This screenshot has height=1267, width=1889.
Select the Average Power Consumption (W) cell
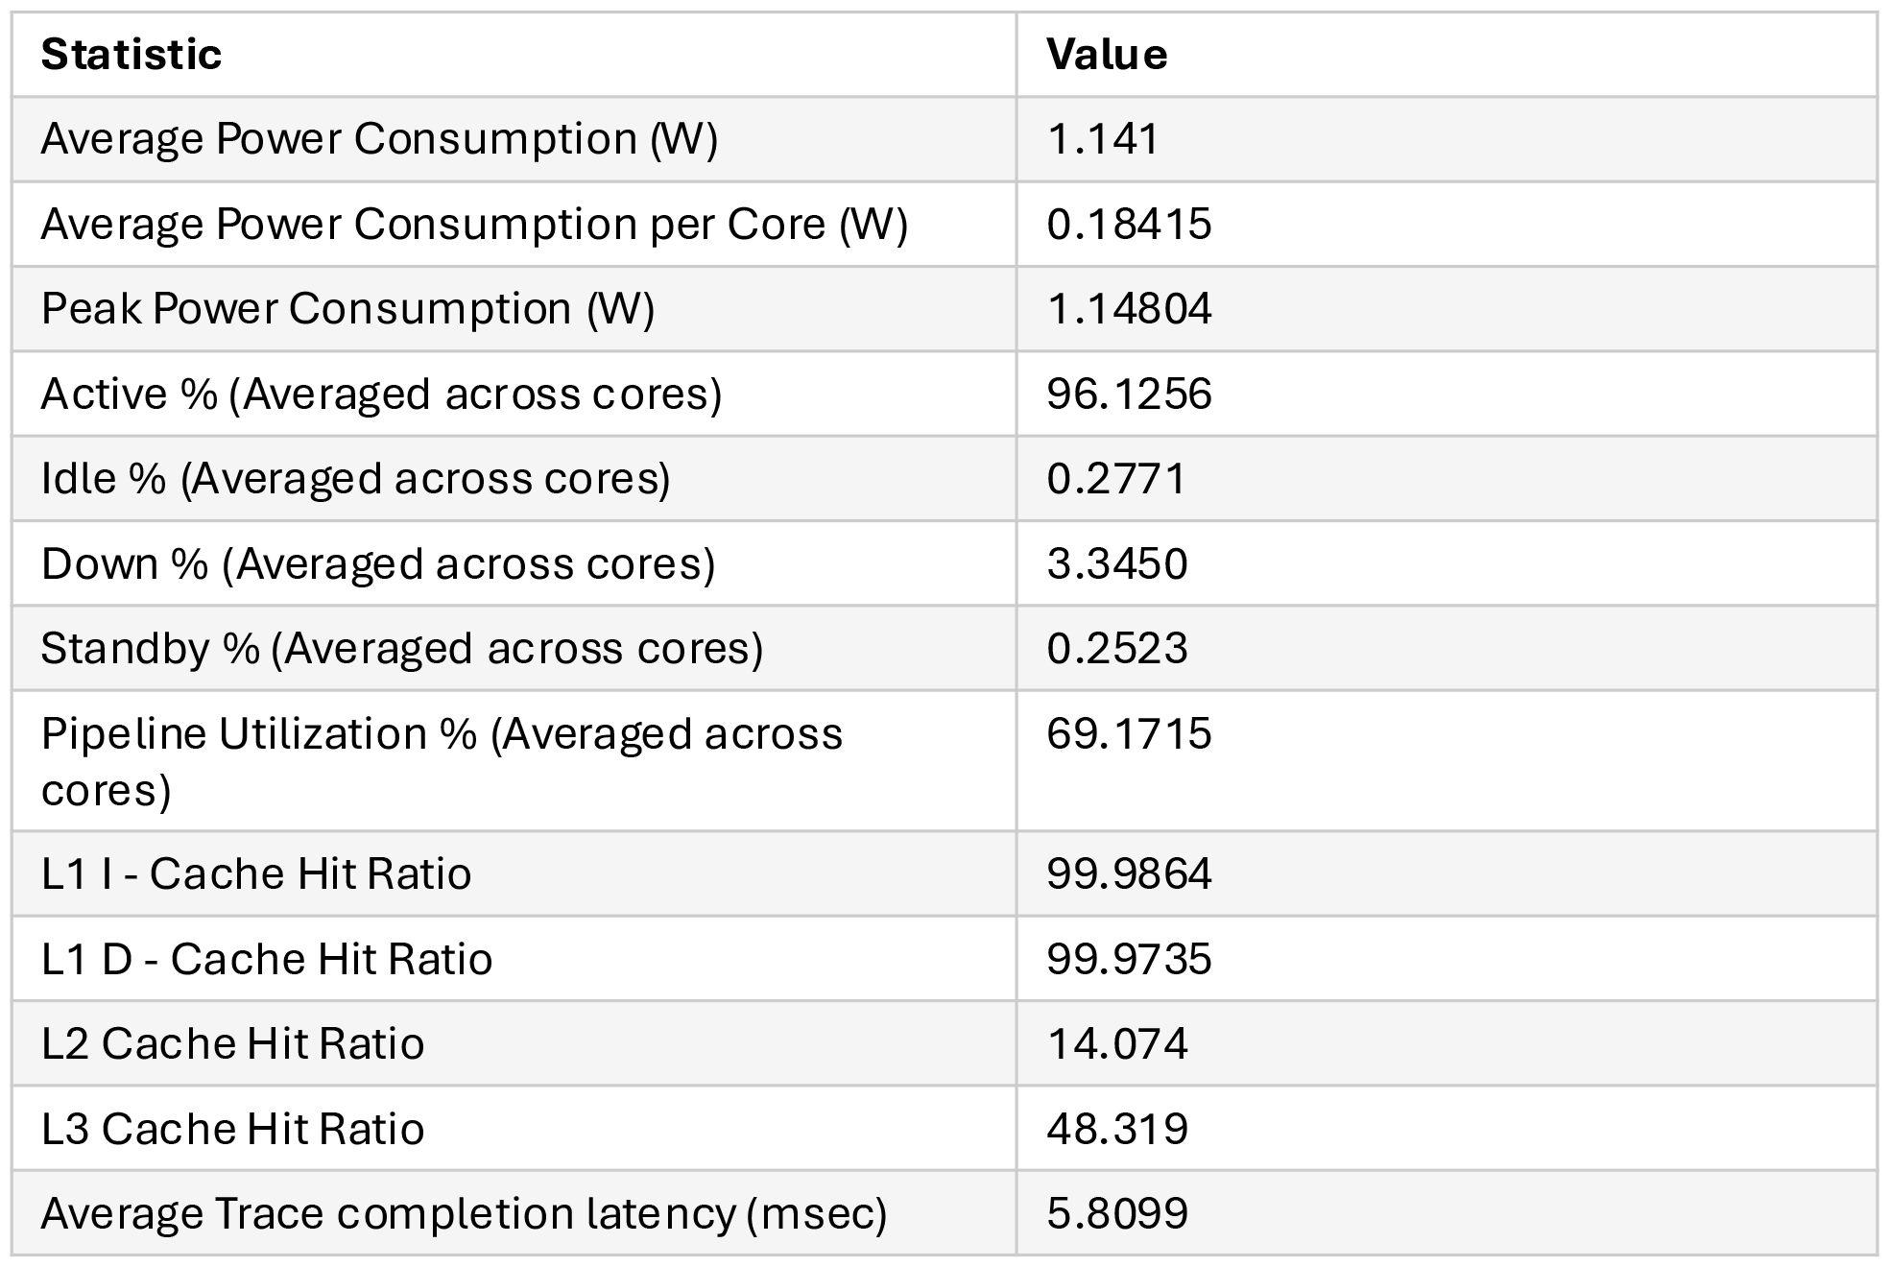(x=379, y=139)
